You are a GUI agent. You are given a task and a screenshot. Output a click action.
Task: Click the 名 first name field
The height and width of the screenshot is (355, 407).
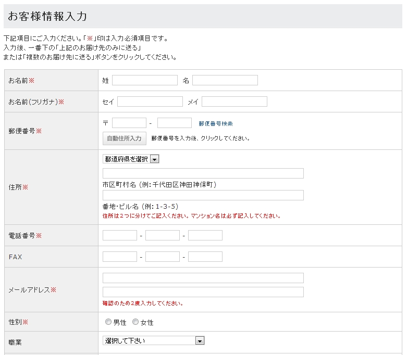[225, 80]
